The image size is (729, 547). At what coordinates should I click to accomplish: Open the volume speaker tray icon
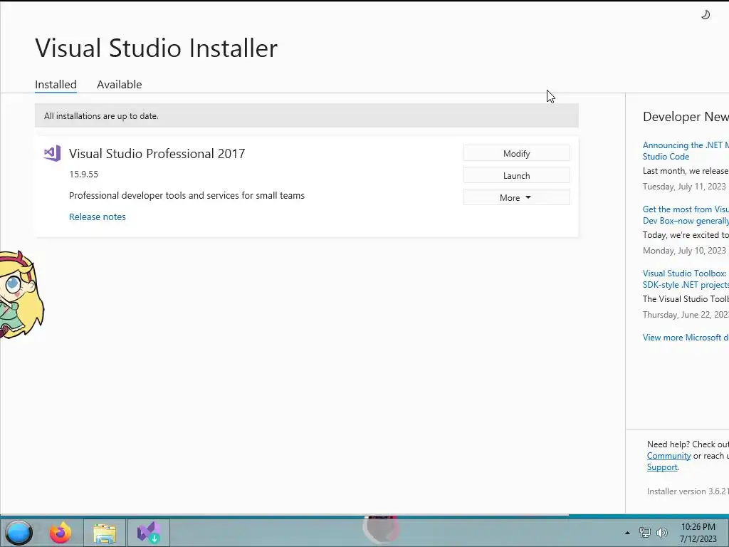661,532
